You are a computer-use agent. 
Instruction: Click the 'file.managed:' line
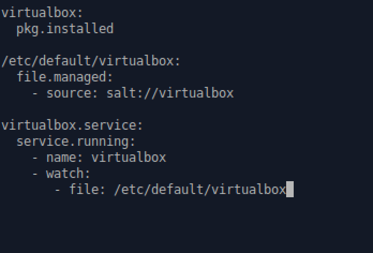click(x=65, y=77)
